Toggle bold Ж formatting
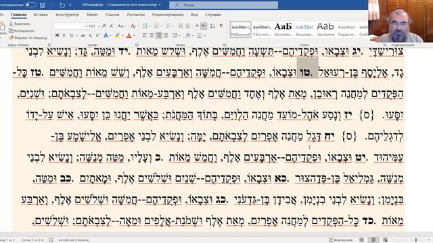This screenshot has height=243, width=433. 57,35
